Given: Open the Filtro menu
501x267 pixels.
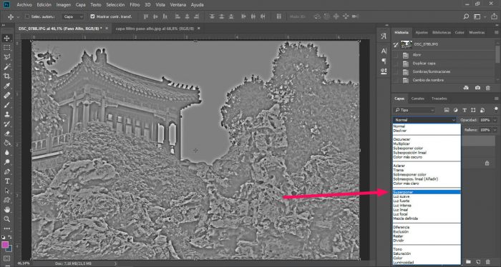Looking at the screenshot, I should pyautogui.click(x=135, y=5).
